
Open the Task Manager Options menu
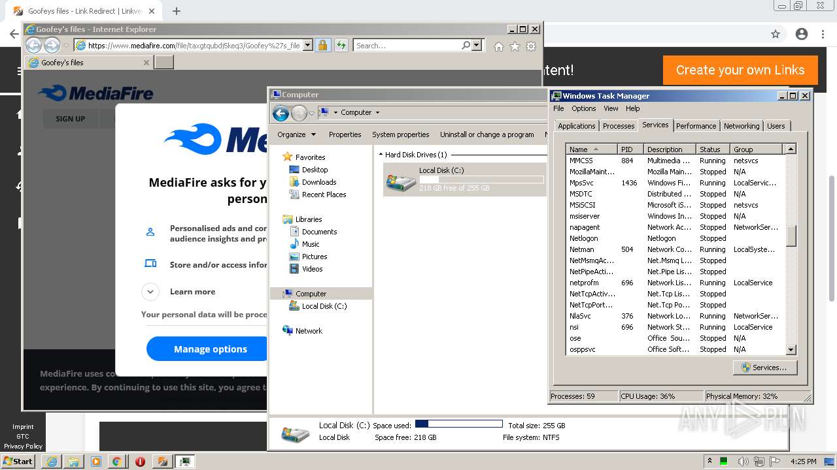click(583, 108)
